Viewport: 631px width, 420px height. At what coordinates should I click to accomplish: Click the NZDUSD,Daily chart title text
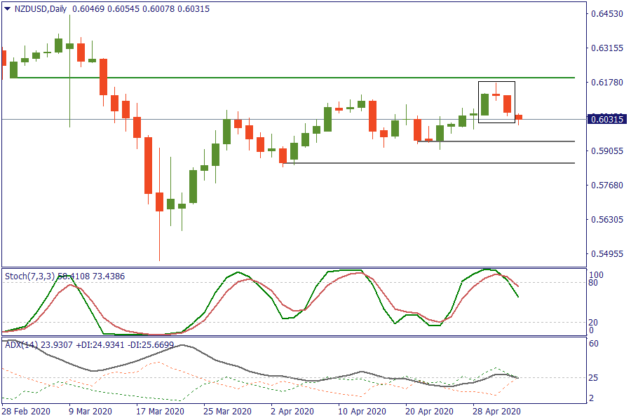pyautogui.click(x=41, y=9)
